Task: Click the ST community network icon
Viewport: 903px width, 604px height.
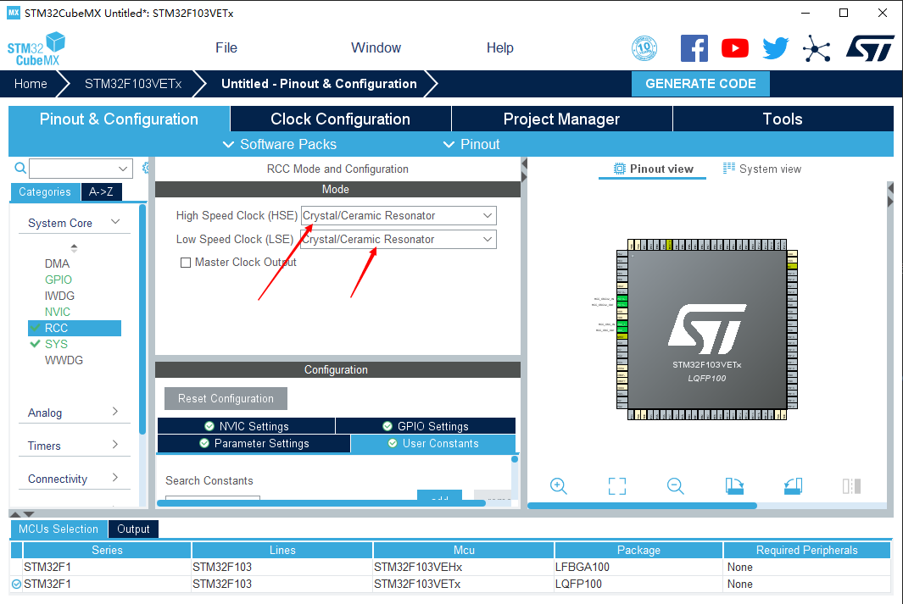Action: tap(817, 48)
